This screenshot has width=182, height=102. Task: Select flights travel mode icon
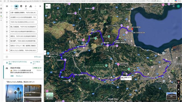(35, 6)
